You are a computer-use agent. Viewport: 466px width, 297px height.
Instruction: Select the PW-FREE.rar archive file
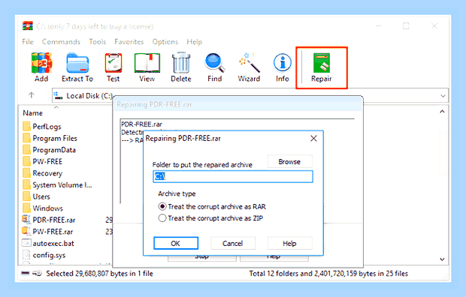[47, 232]
